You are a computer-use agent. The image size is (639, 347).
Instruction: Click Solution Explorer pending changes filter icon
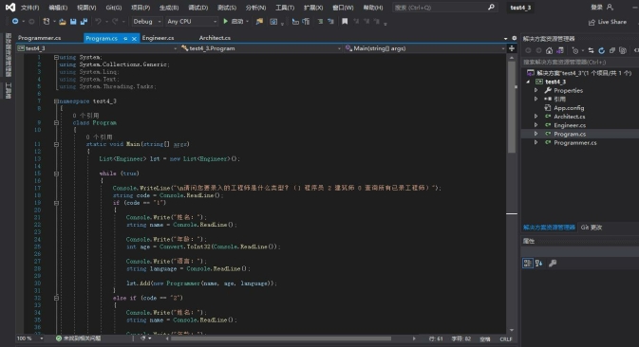575,50
